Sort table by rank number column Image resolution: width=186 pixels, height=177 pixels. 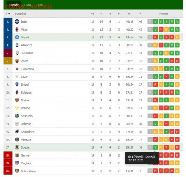[7, 13]
